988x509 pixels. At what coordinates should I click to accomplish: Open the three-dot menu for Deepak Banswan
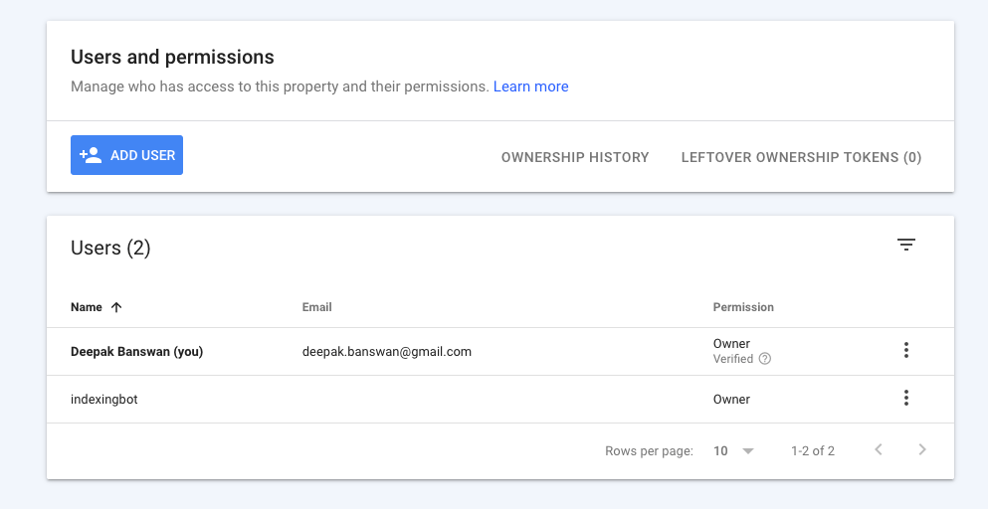click(x=905, y=350)
